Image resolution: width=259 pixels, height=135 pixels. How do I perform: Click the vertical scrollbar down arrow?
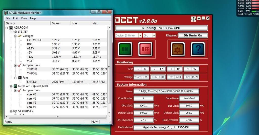[109, 113]
